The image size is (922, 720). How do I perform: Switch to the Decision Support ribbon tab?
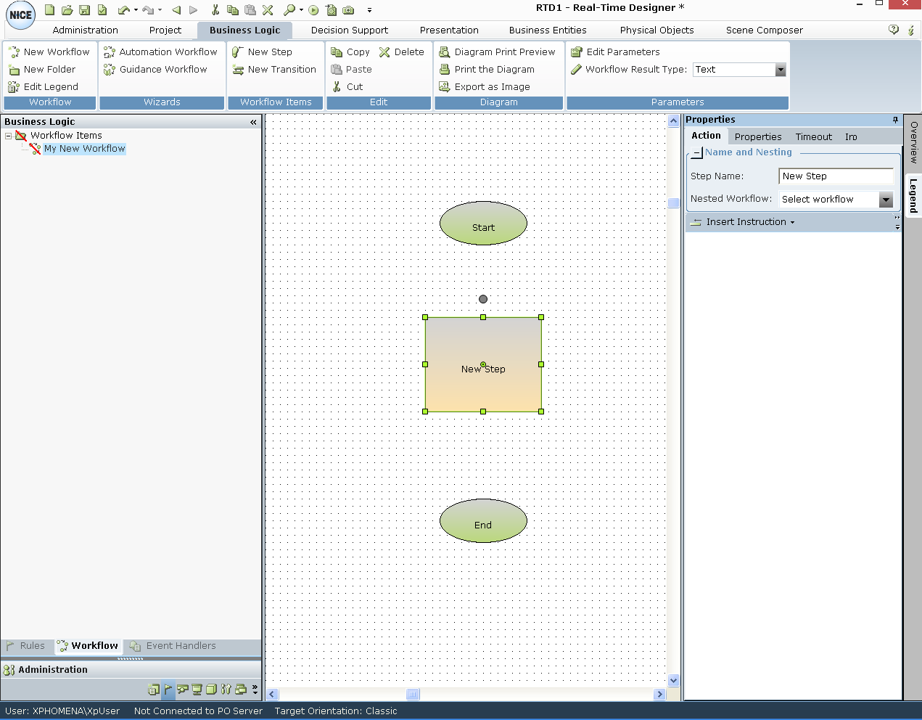349,30
